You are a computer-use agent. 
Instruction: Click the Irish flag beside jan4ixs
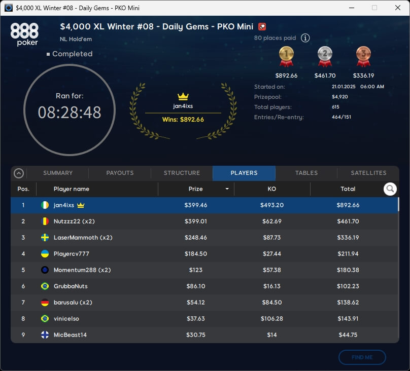[45, 205]
